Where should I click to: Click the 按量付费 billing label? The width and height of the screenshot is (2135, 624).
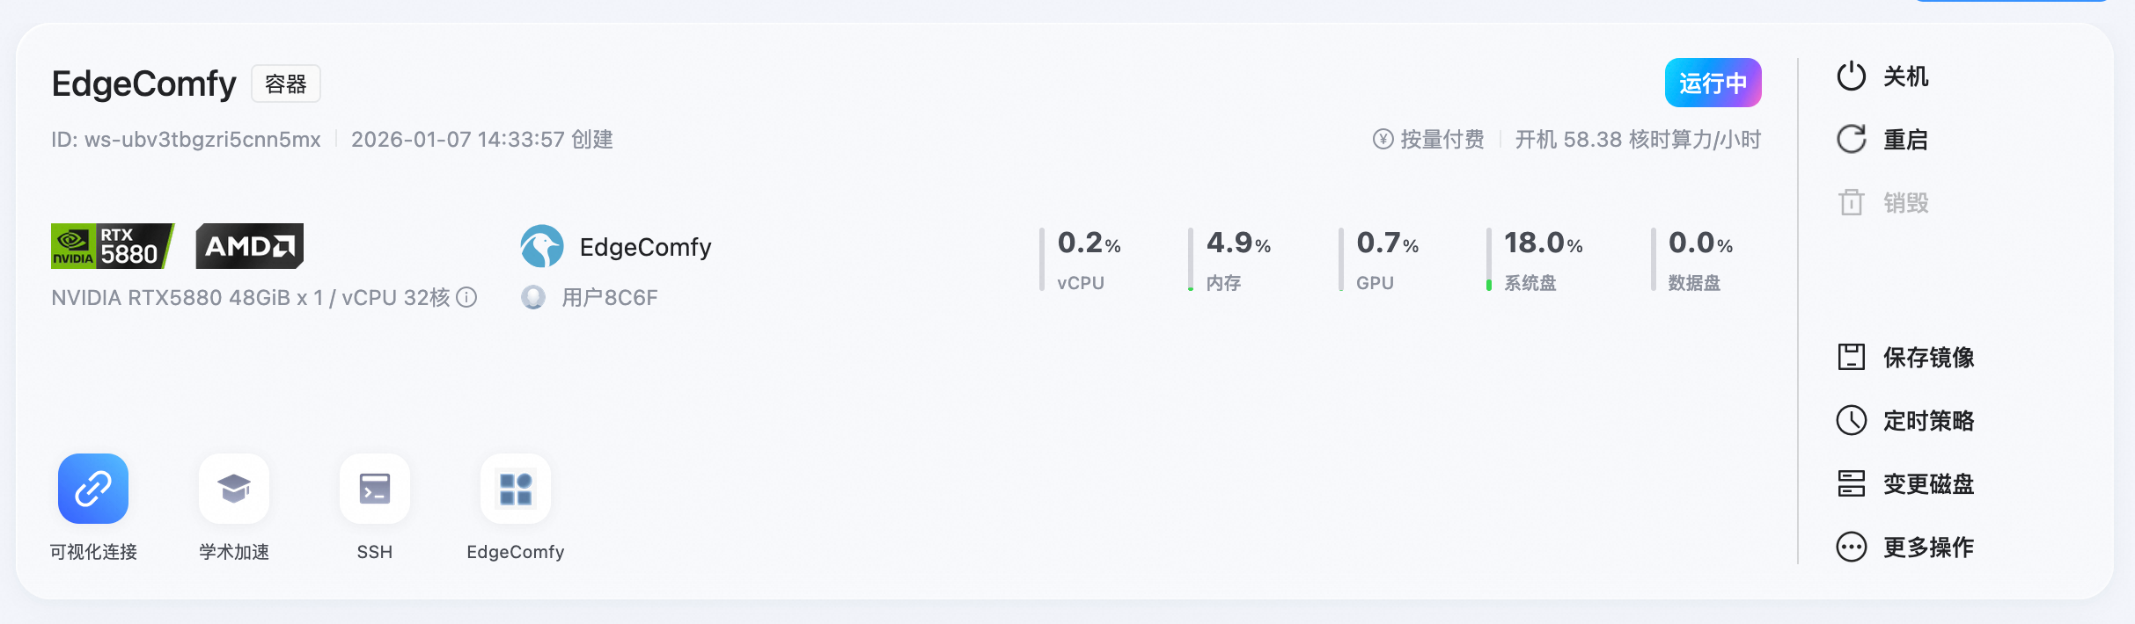tap(1430, 139)
